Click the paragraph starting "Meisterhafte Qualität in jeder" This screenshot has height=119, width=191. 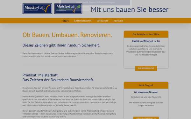70,101
